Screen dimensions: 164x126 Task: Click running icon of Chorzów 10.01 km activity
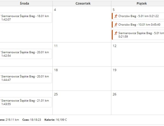tap(116, 25)
